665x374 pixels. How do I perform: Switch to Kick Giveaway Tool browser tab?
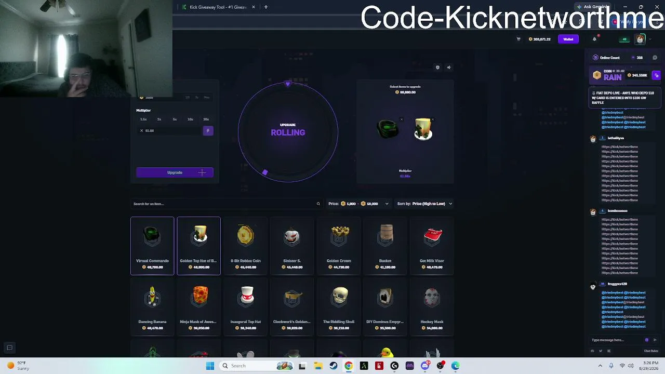[217, 7]
